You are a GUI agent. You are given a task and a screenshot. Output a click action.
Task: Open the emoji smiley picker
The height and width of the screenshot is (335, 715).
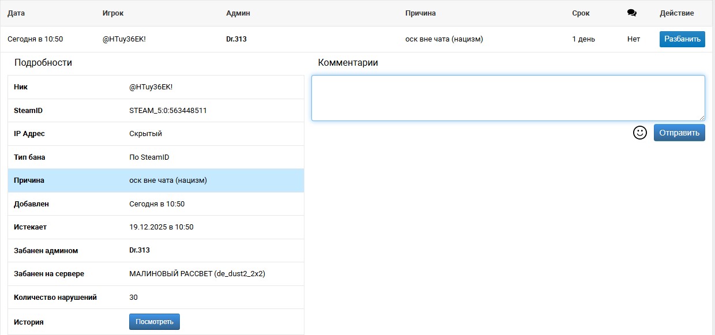pyautogui.click(x=639, y=133)
